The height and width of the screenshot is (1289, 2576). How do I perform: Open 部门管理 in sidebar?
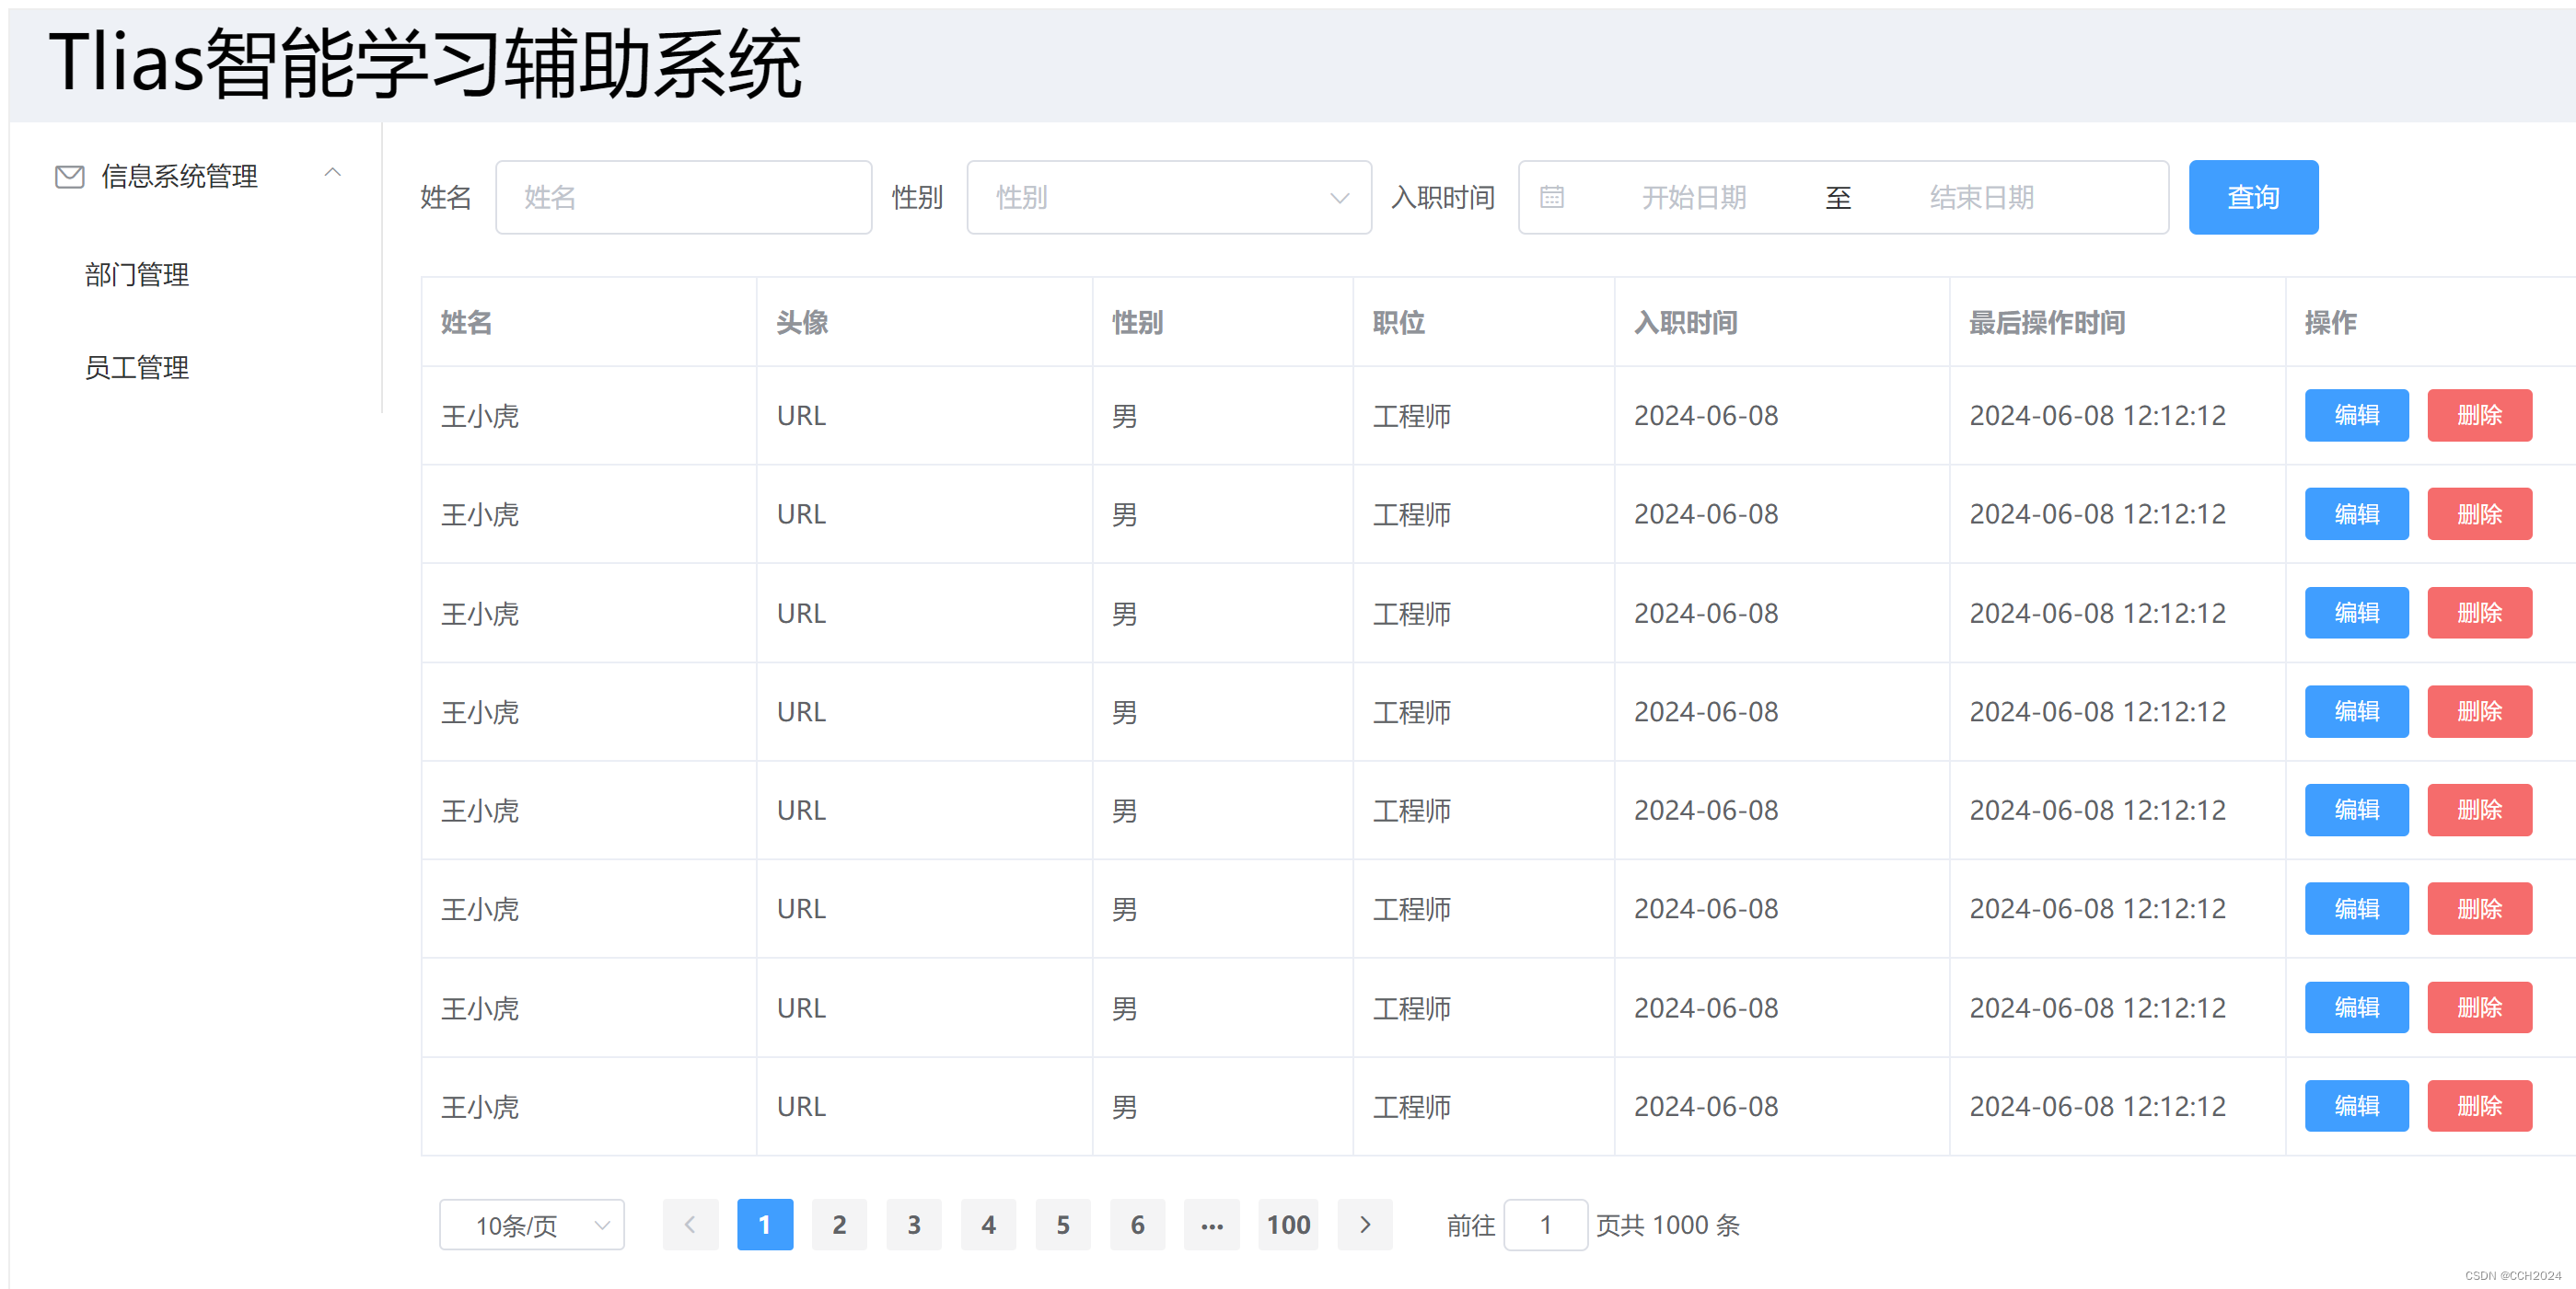point(137,275)
